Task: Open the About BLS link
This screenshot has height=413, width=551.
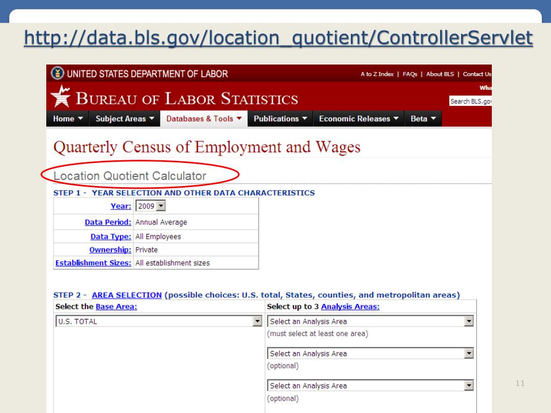Action: click(440, 74)
